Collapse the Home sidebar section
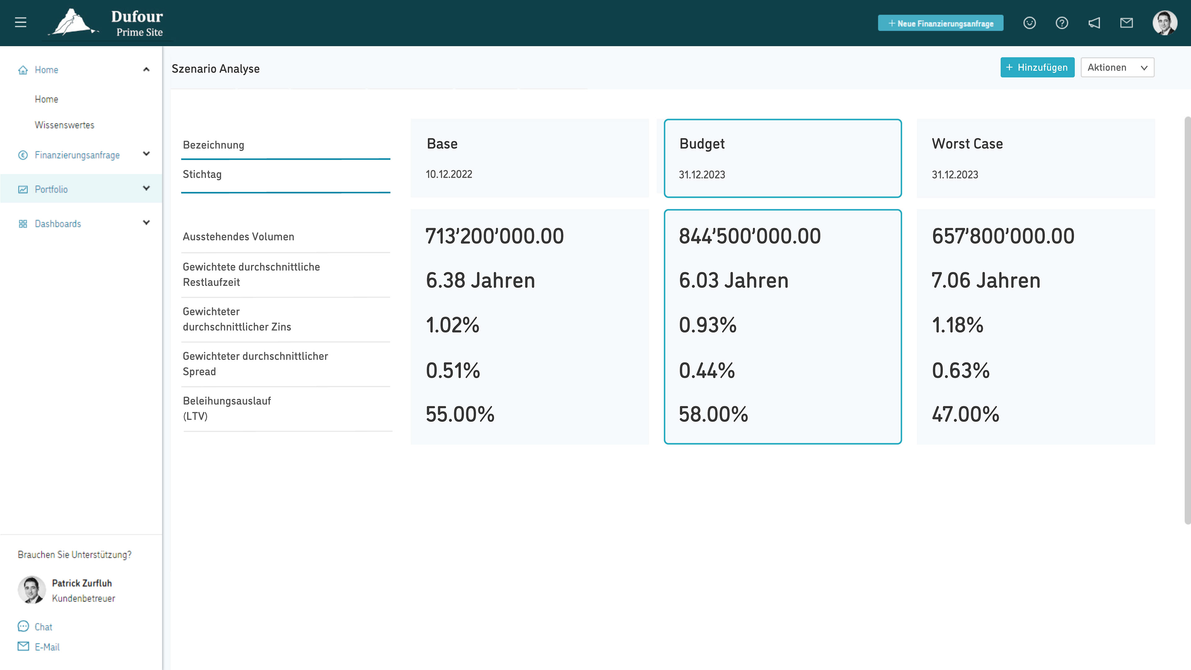Image resolution: width=1191 pixels, height=670 pixels. (x=146, y=69)
